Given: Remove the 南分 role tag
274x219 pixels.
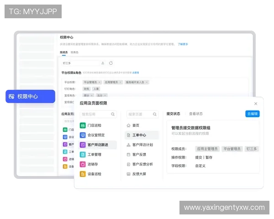Looking at the screenshot, I should (92, 95).
